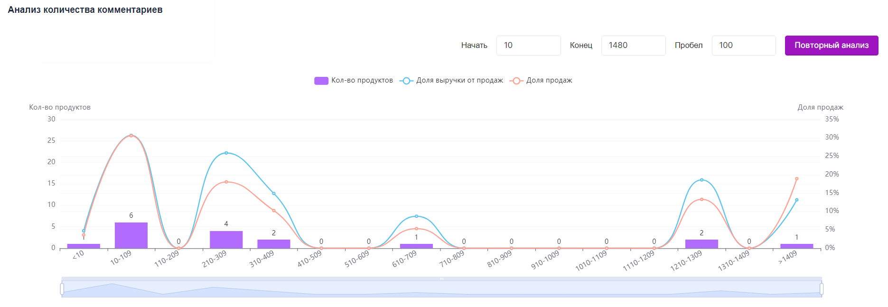The width and height of the screenshot is (888, 307).
Task: Click the right handle of the zoom slider
Action: tap(821, 288)
